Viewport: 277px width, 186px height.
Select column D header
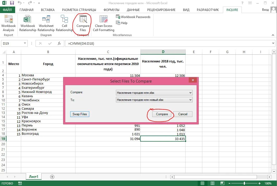click(163, 52)
